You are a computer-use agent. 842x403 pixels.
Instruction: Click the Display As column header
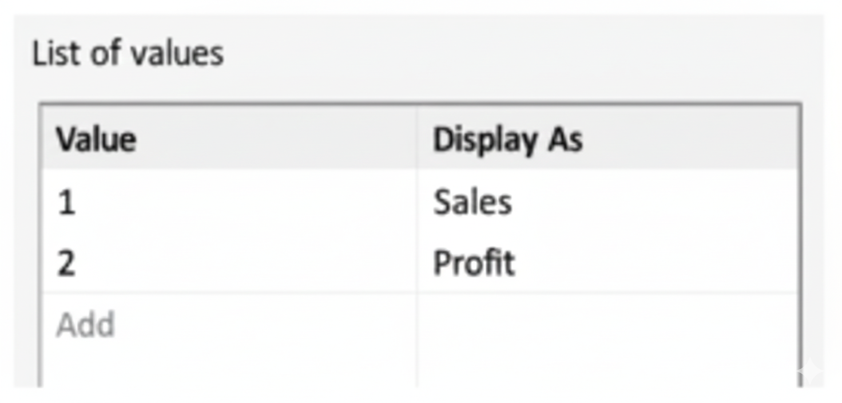(x=507, y=140)
